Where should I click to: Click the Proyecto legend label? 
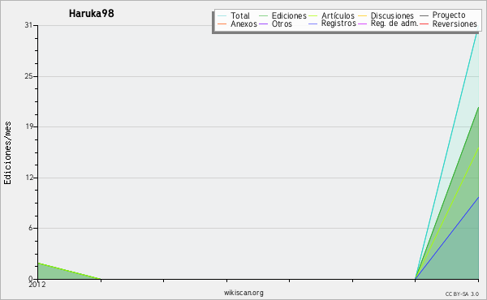pos(449,15)
